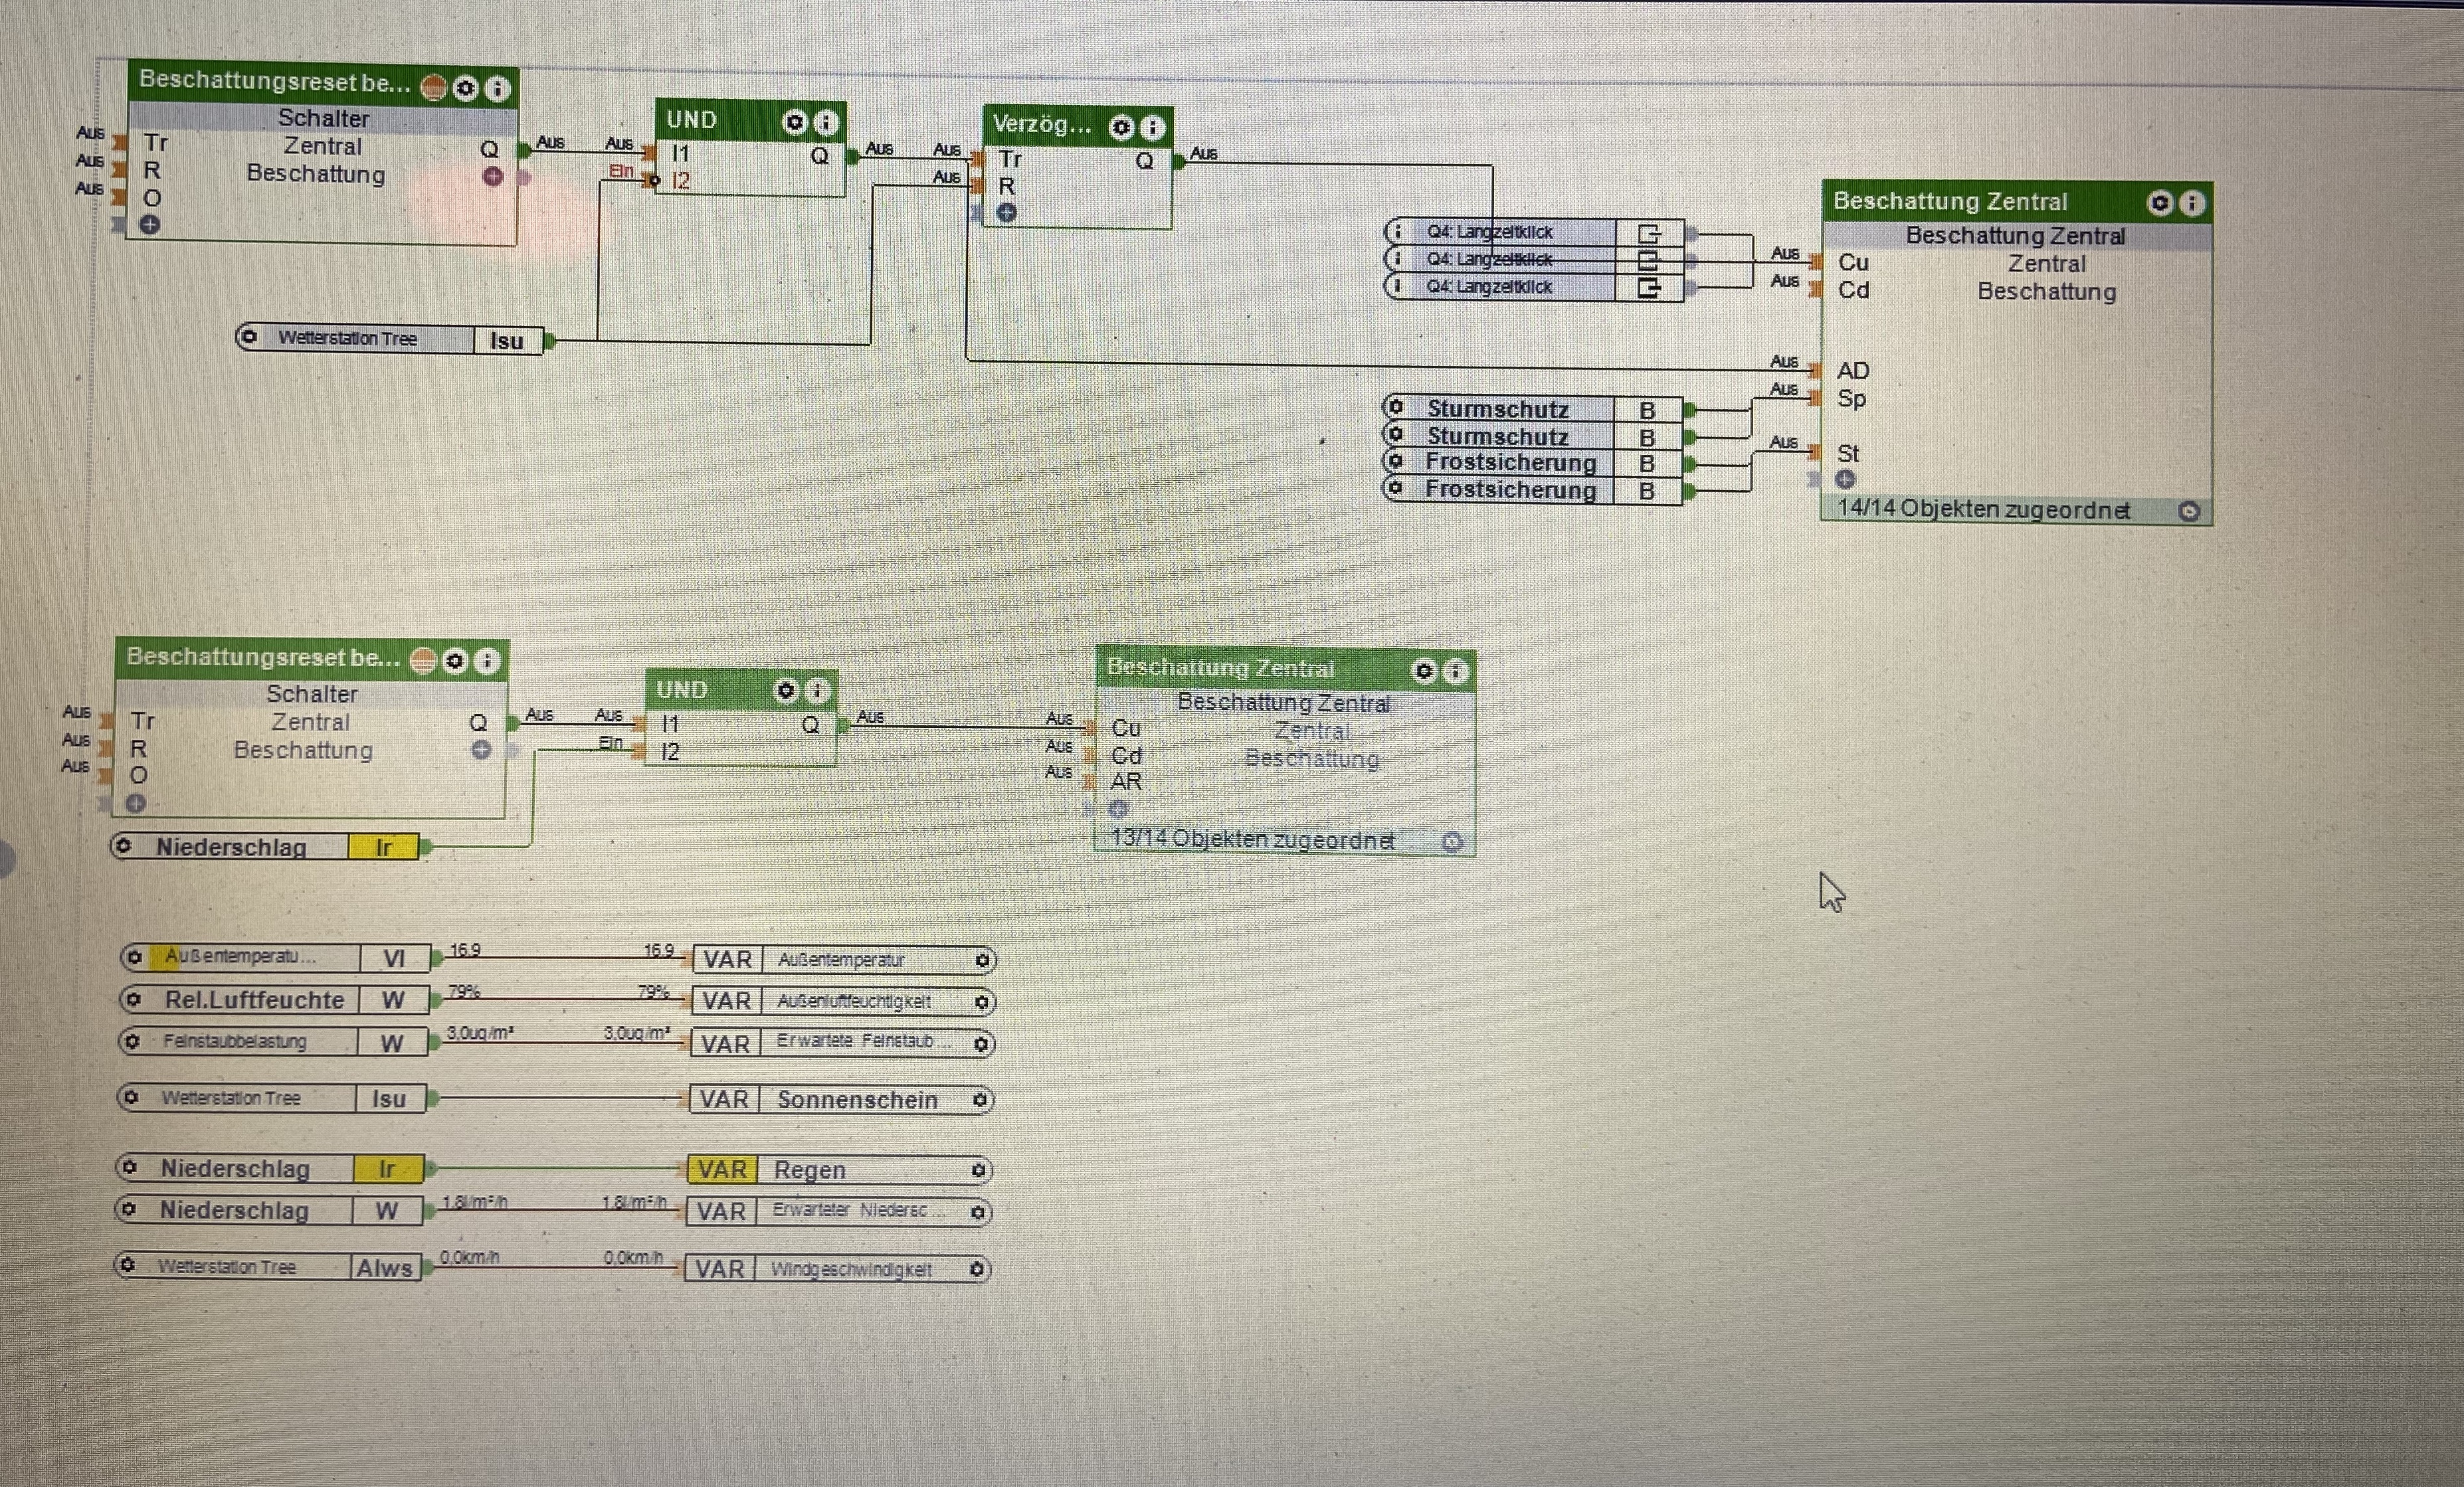
Task: Click gear icon on top Wetterstation Tree Isu input
Action: coord(250,337)
